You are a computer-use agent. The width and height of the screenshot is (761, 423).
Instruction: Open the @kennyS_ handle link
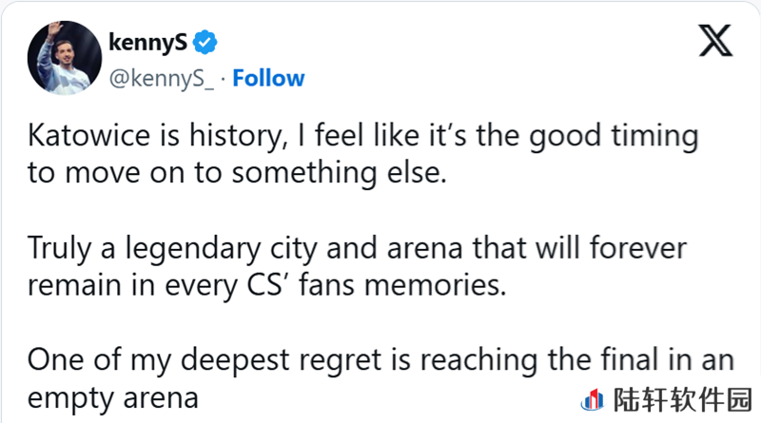pyautogui.click(x=162, y=79)
